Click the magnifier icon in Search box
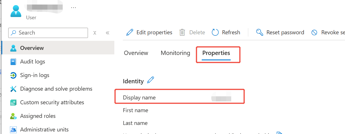Image resolution: width=345 pixels, height=134 pixels. [x=14, y=33]
